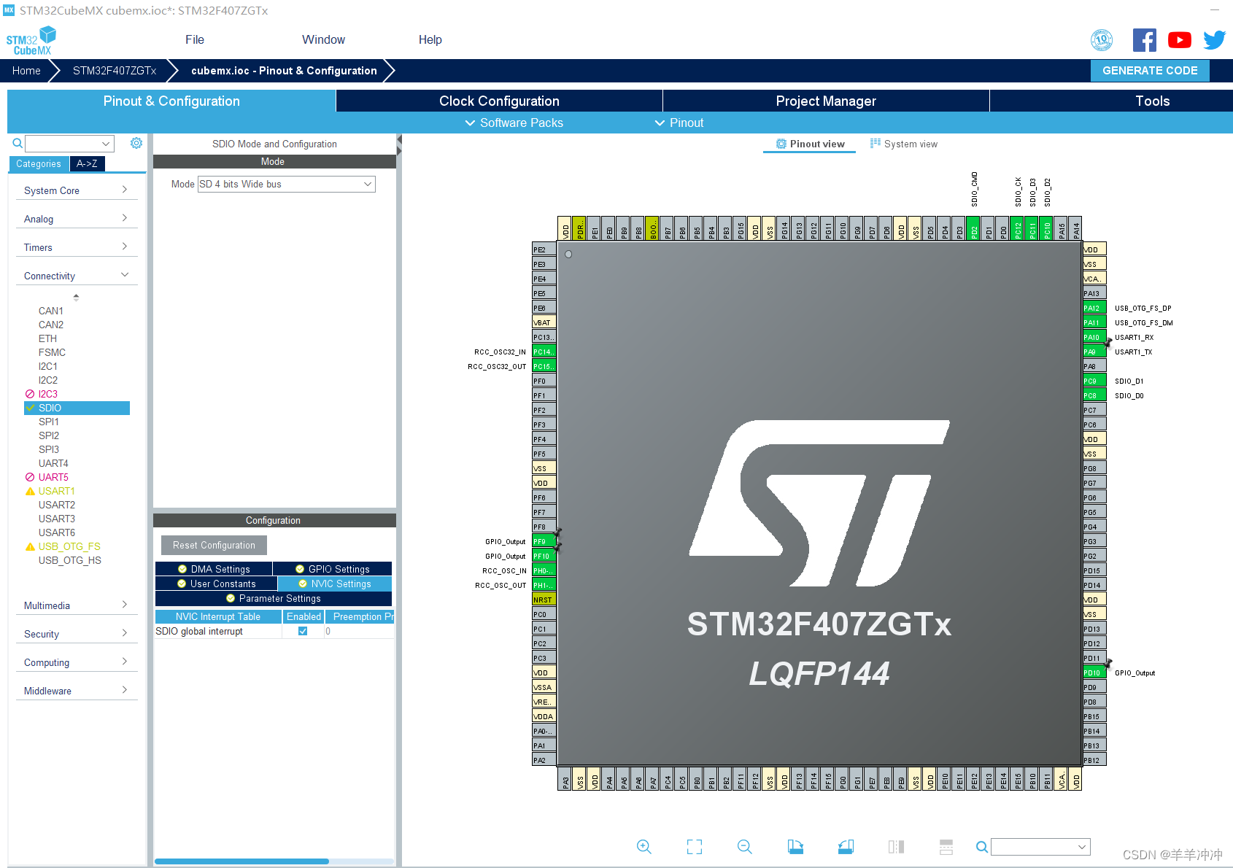Expand the System Core category
Image resolution: width=1233 pixels, height=868 pixels.
tap(76, 190)
